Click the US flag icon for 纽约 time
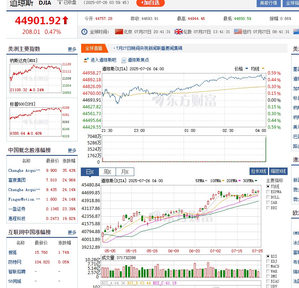Viewport: 299px width, 288px height. 238,31
